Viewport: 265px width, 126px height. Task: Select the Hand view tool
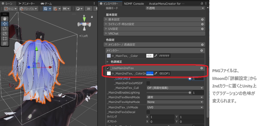click(5, 19)
